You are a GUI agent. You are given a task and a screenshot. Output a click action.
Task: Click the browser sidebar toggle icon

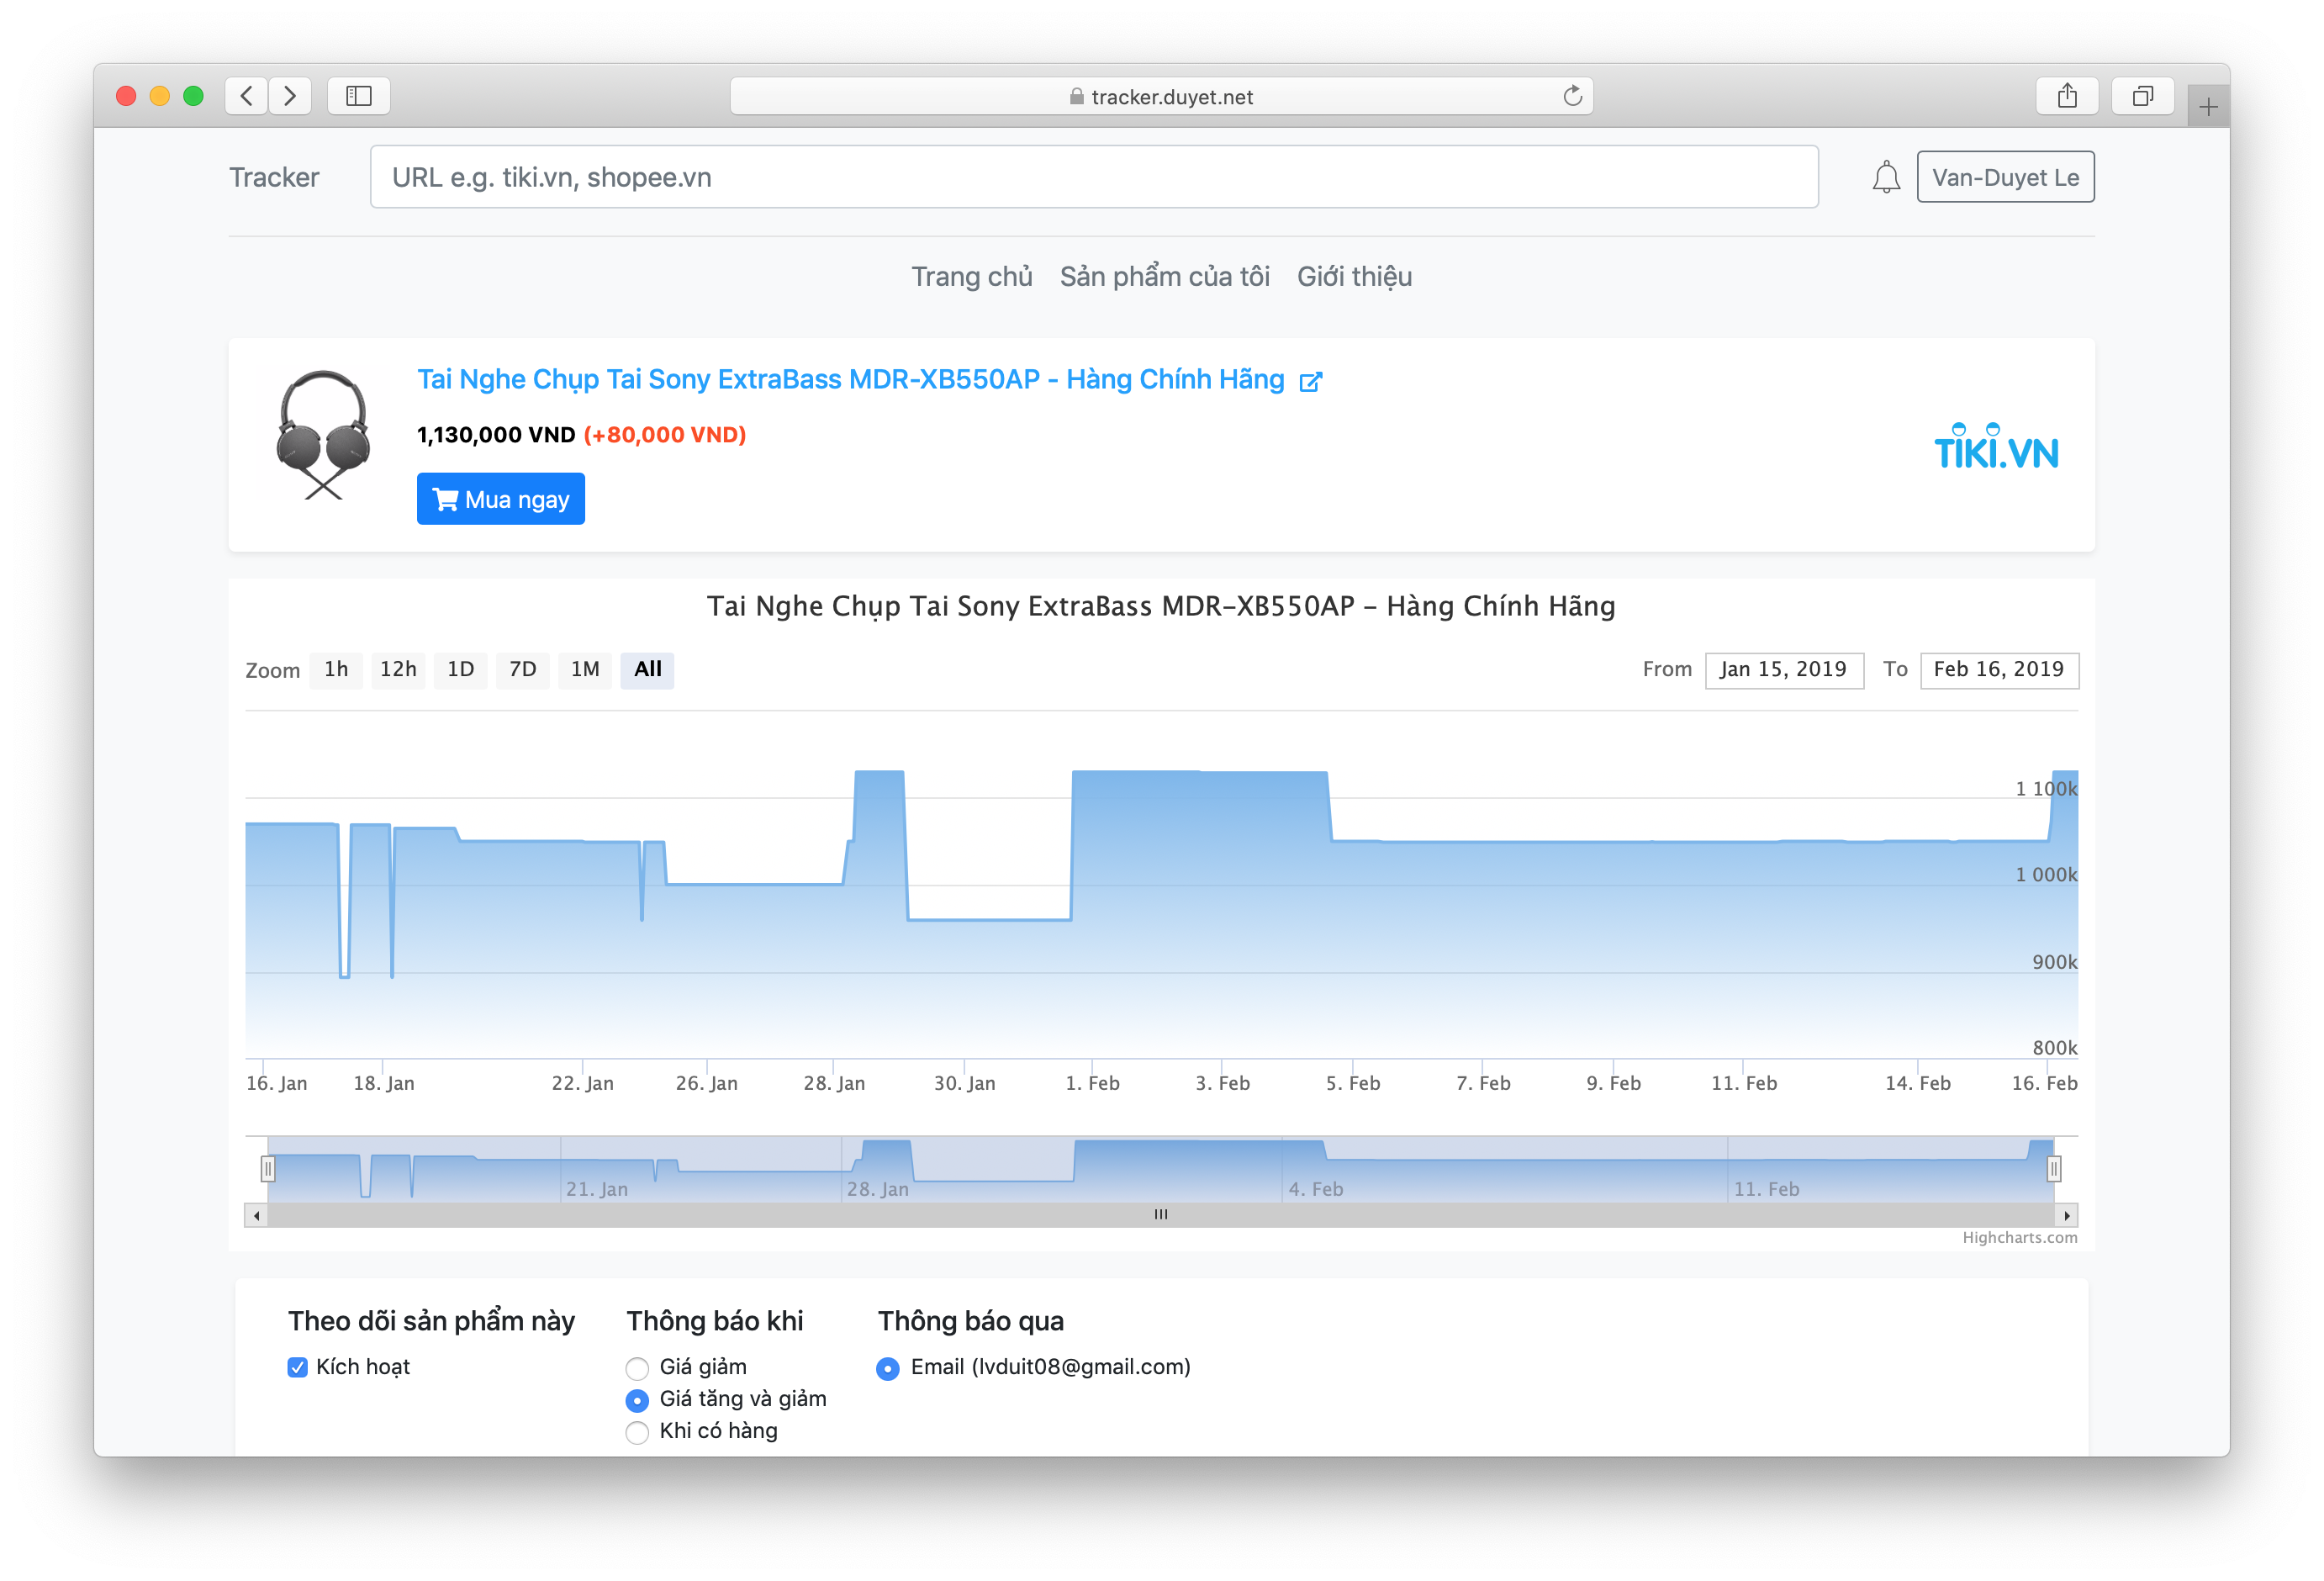(358, 96)
